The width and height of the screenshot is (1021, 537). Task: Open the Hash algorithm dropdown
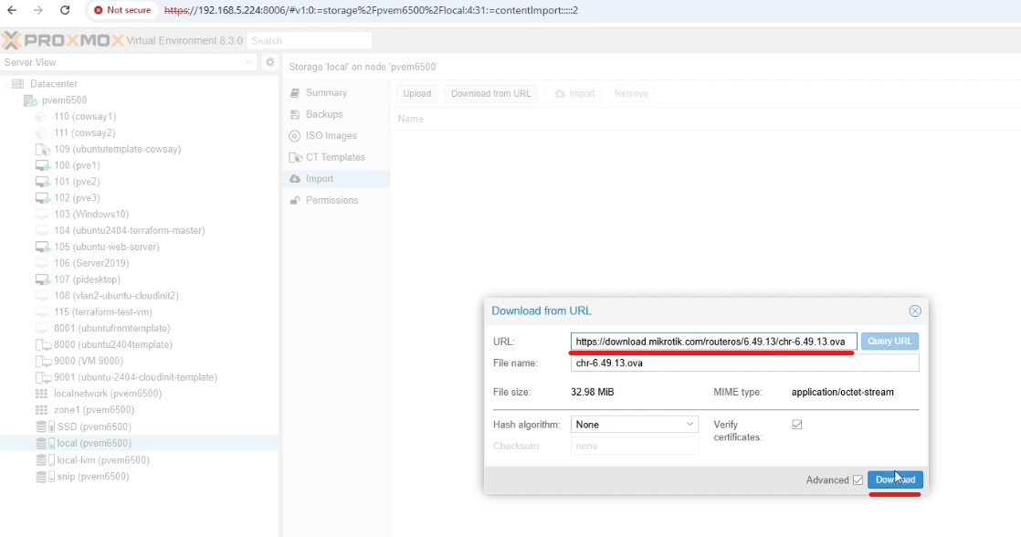pyautogui.click(x=690, y=425)
